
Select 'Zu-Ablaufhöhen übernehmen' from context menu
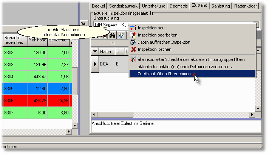pyautogui.click(x=164, y=74)
